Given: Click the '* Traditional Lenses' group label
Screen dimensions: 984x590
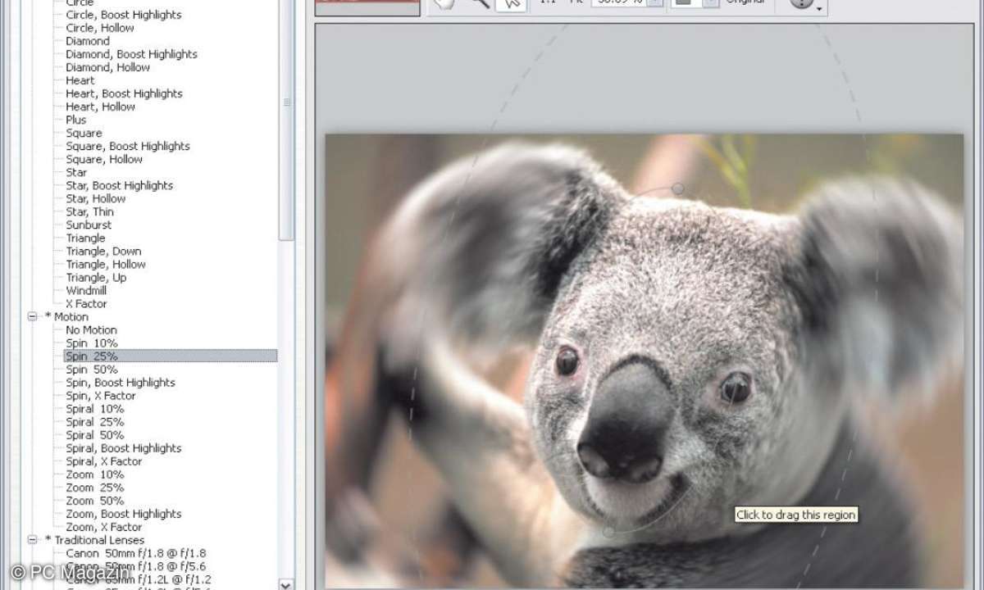Looking at the screenshot, I should click(94, 539).
